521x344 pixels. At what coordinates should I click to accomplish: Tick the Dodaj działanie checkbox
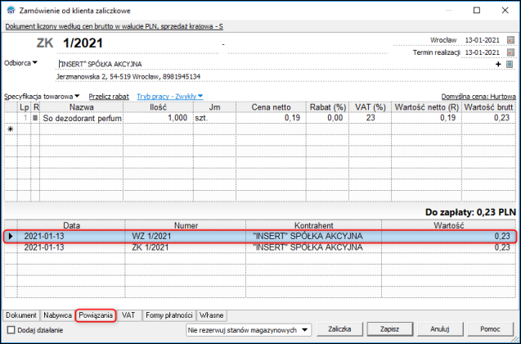[x=11, y=330]
